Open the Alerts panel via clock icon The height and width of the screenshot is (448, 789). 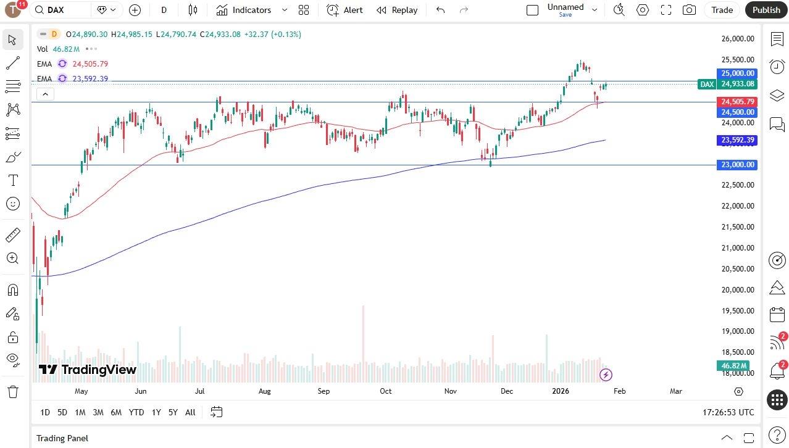pos(777,67)
